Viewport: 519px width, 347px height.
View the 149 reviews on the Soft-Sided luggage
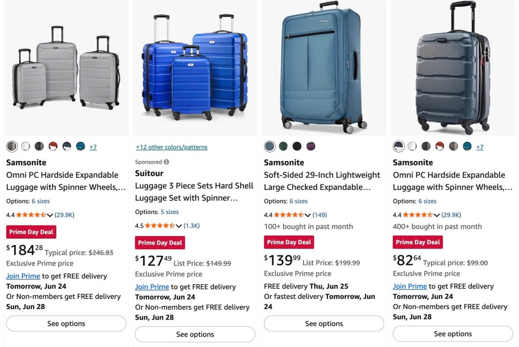tap(319, 215)
